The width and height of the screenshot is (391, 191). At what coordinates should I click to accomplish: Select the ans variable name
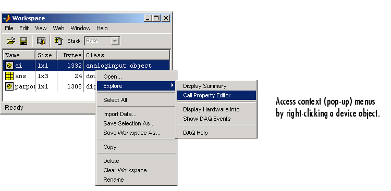coord(20,76)
